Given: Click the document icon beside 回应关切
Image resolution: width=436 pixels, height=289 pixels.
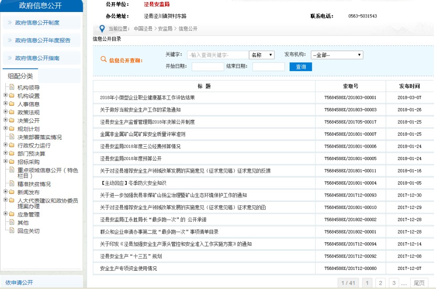Looking at the screenshot, I should tap(12, 230).
